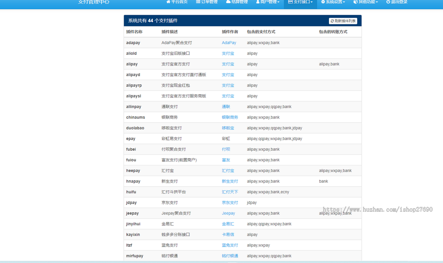Open the 银联商务 author link
The width and height of the screenshot is (443, 263).
230,118
